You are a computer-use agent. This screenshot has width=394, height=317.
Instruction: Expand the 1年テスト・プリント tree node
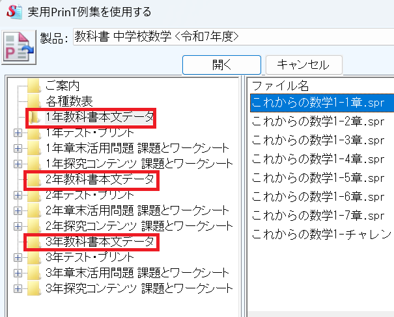click(x=18, y=133)
